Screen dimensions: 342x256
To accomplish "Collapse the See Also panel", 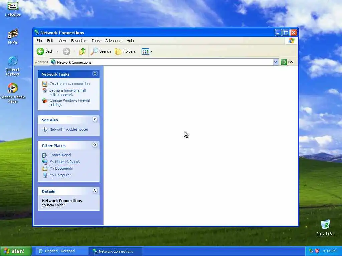I will click(x=95, y=119).
